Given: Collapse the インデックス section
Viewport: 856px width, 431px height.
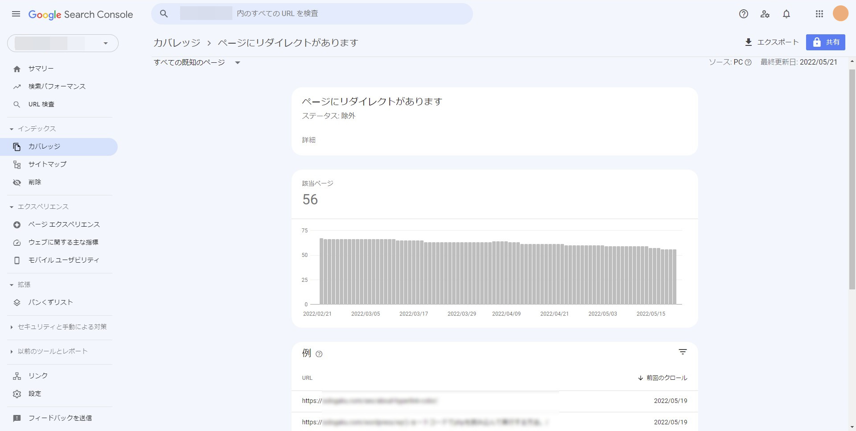Looking at the screenshot, I should click(x=12, y=129).
